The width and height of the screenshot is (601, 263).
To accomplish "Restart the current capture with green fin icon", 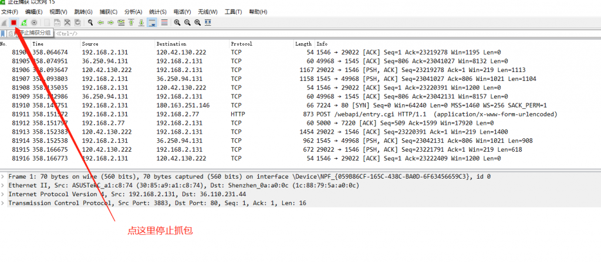I will (x=23, y=23).
